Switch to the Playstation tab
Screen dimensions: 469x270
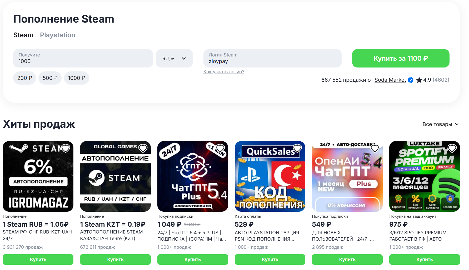[x=57, y=35]
